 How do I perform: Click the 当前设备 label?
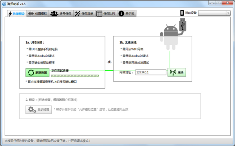(x=191, y=13)
